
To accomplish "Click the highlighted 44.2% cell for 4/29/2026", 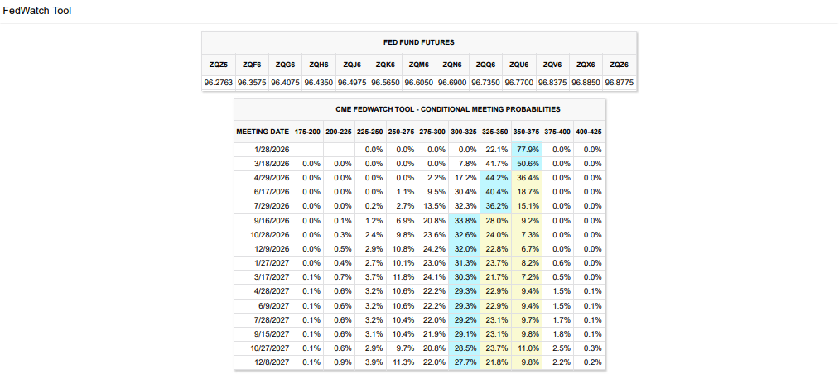I will coord(496,178).
